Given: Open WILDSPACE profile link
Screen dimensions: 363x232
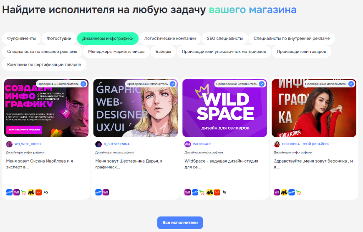Looking at the screenshot, I should click(202, 144).
